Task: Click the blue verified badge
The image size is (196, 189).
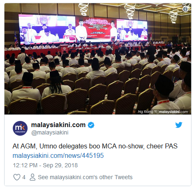Action: coord(91,125)
